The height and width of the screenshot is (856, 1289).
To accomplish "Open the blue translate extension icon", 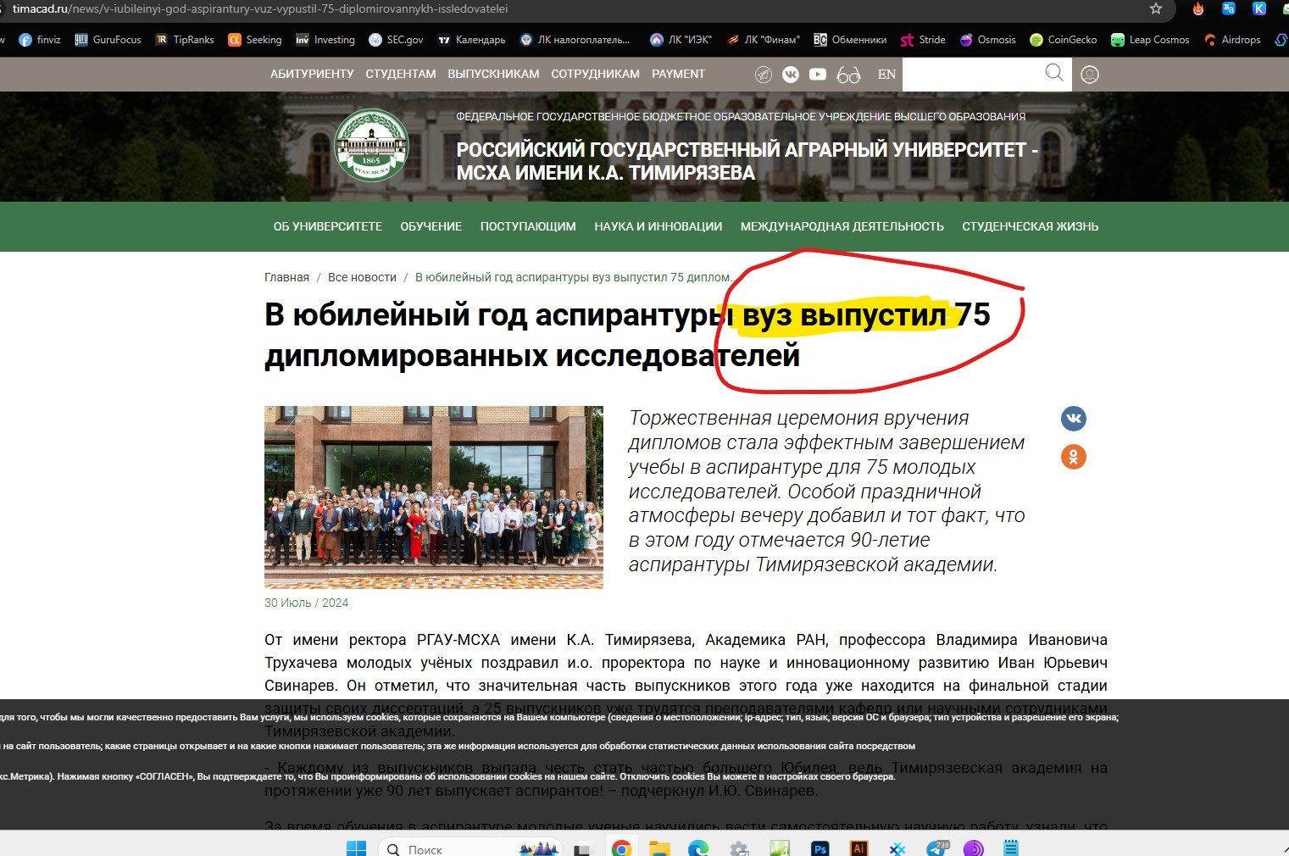I will (1228, 8).
